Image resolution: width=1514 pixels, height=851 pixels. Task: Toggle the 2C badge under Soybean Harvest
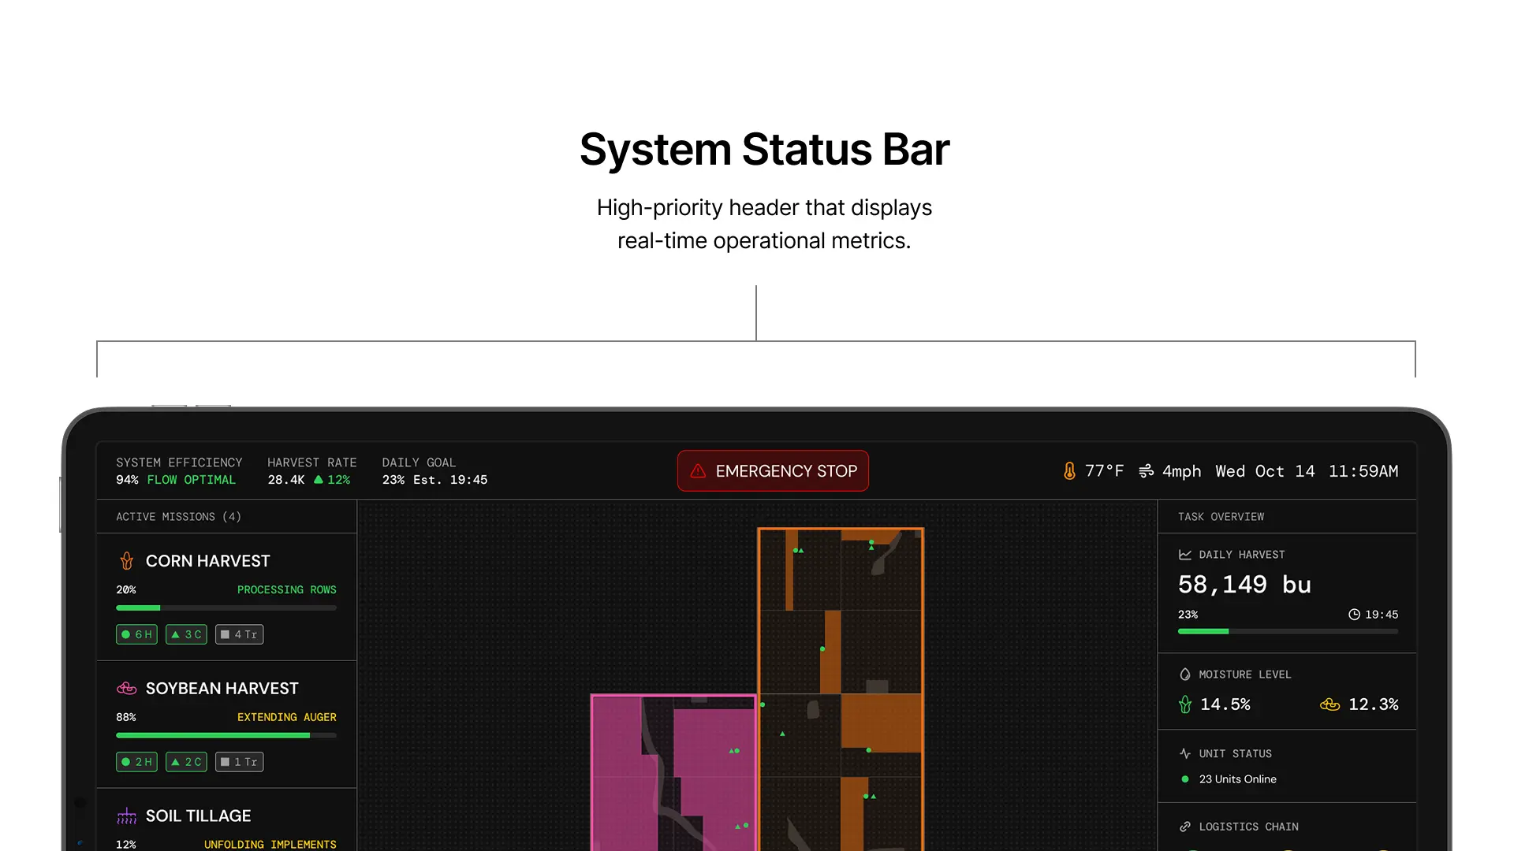coord(186,761)
